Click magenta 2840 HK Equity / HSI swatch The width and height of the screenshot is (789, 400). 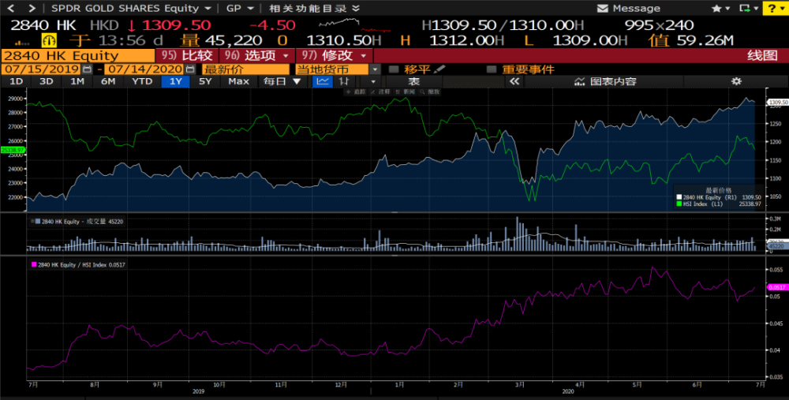(34, 264)
